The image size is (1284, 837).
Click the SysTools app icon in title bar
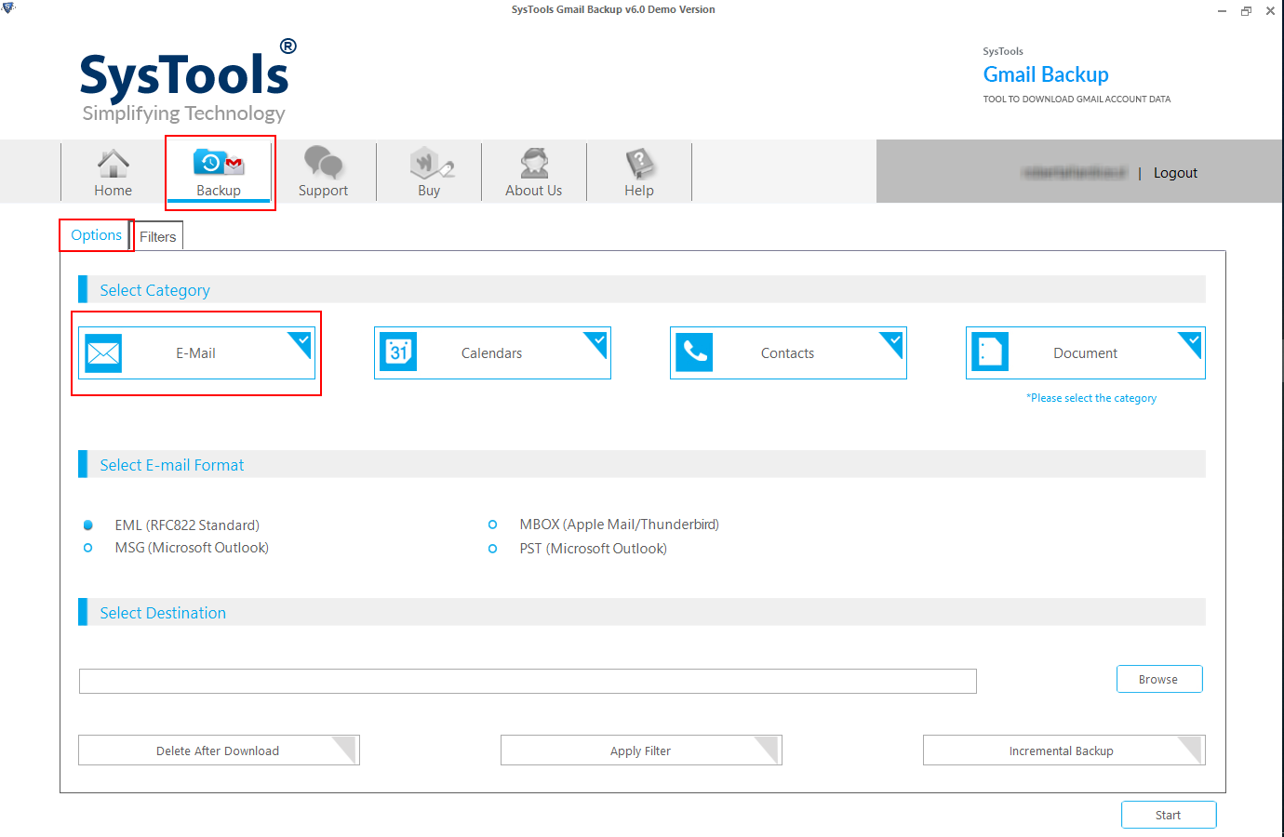tap(8, 8)
